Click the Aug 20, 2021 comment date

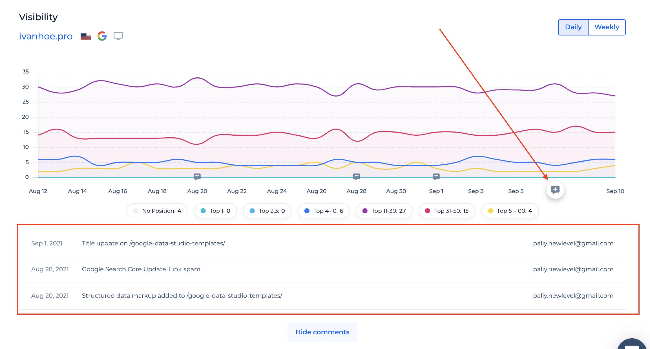tap(50, 296)
